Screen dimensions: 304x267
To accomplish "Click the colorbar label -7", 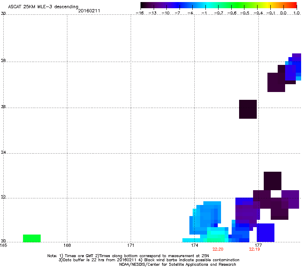I will pos(177,13).
